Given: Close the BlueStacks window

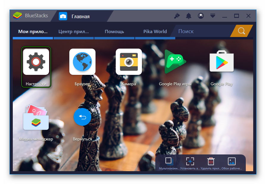Looking at the screenshot, I should pyautogui.click(x=248, y=16).
